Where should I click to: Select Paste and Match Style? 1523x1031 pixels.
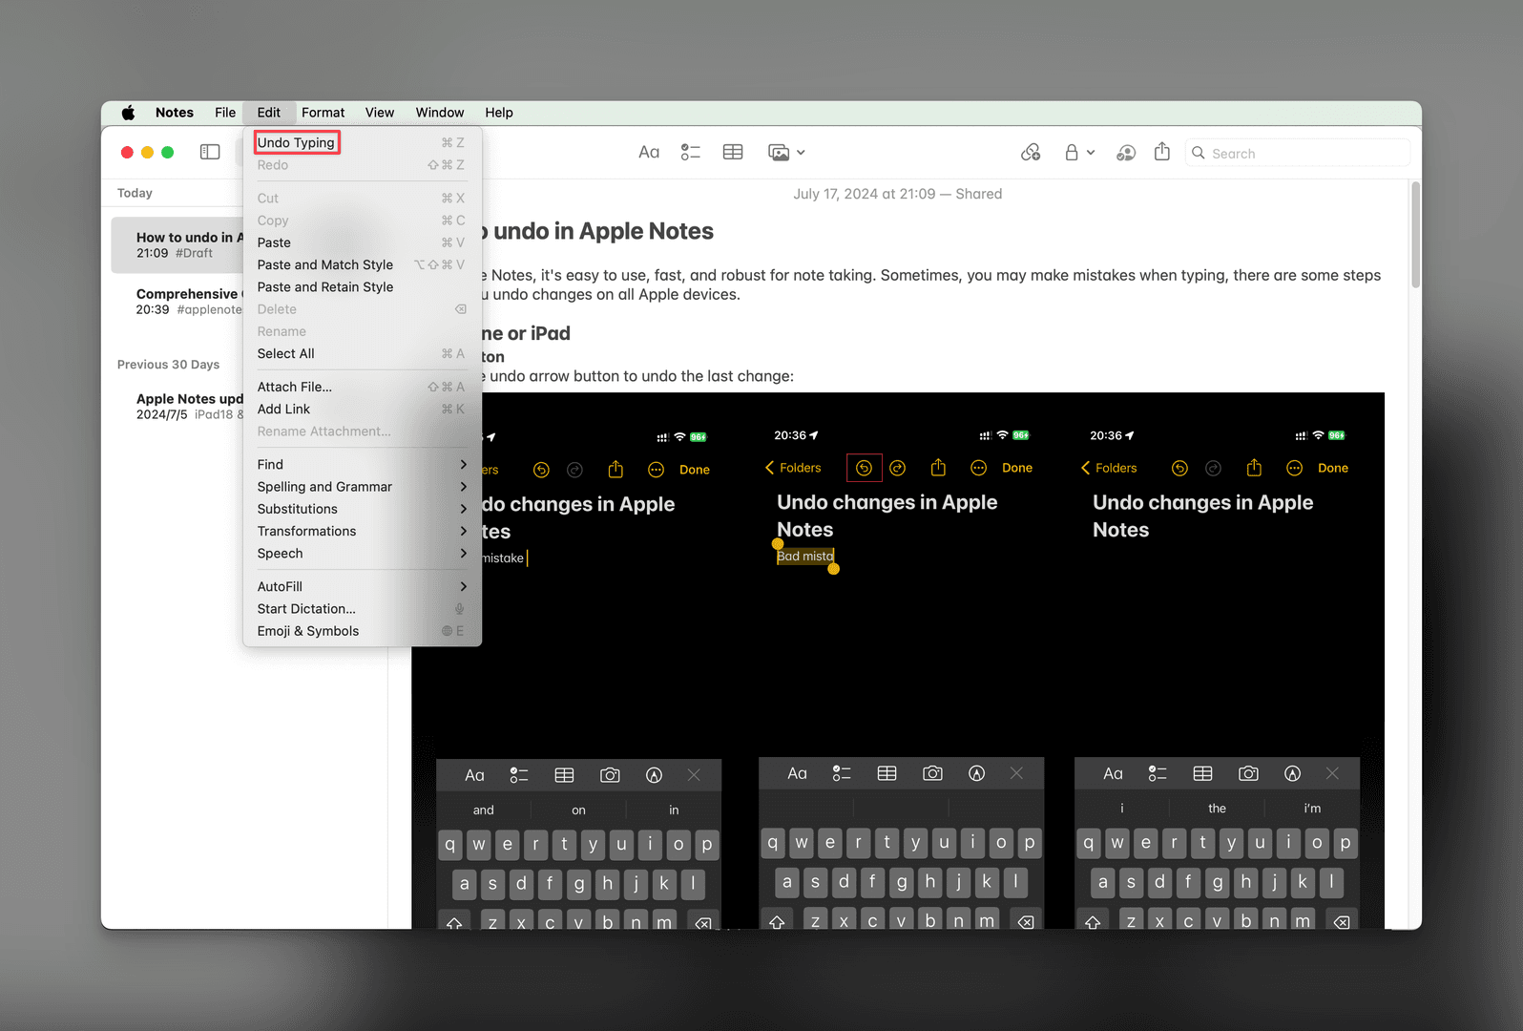coord(325,265)
